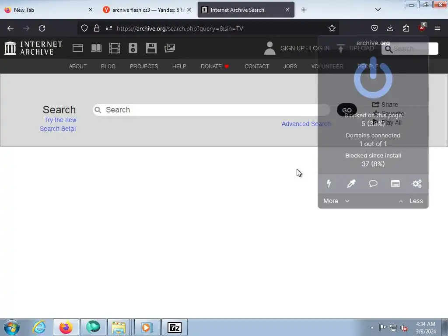Bookmark this page with the star
448x336 pixels.
tap(332, 28)
